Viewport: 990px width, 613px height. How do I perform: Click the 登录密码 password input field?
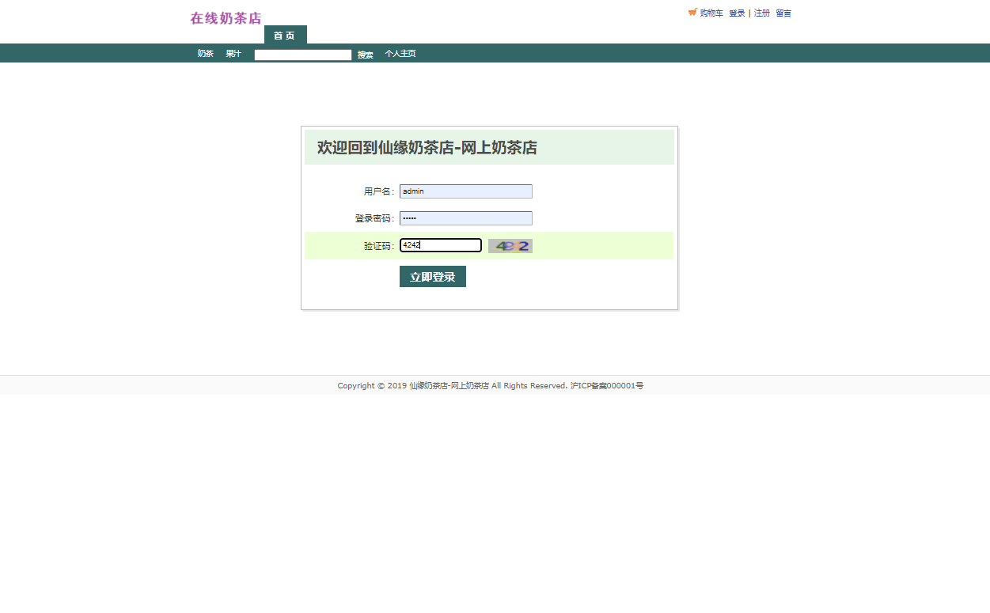click(465, 218)
